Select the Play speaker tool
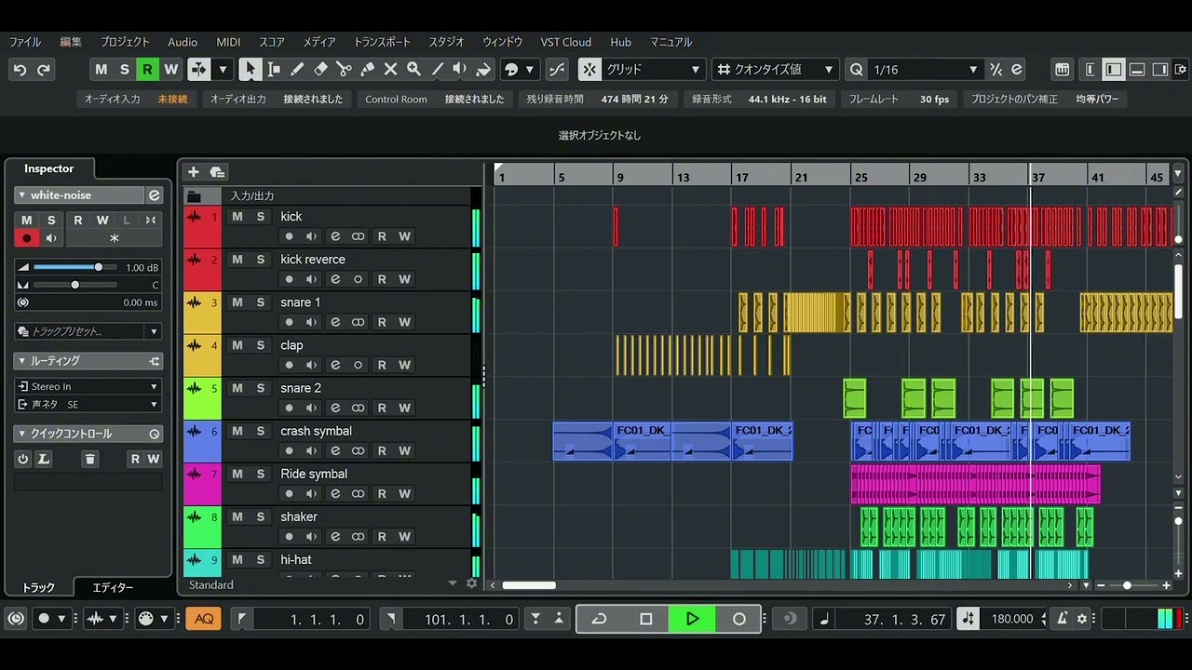The height and width of the screenshot is (670, 1192). pos(460,70)
